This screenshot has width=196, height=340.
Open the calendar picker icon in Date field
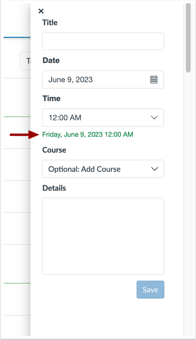(x=154, y=80)
